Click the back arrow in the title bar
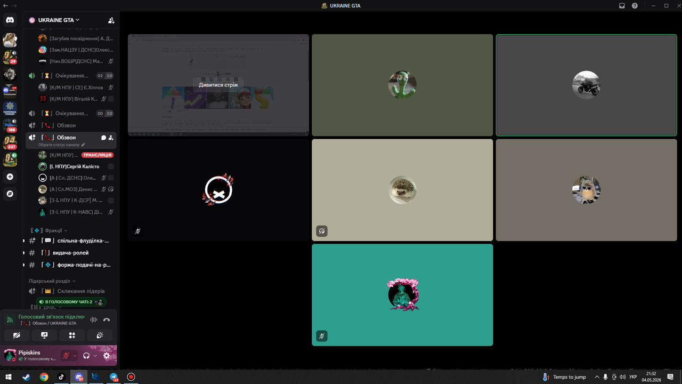The image size is (682, 384). click(5, 5)
